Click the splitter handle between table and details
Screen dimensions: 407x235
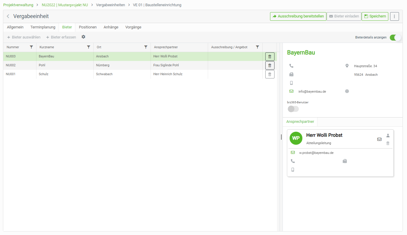point(281,137)
